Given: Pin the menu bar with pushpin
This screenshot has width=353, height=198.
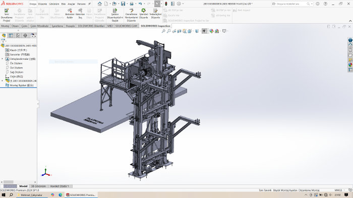Looking at the screenshot, I should click(x=89, y=4).
